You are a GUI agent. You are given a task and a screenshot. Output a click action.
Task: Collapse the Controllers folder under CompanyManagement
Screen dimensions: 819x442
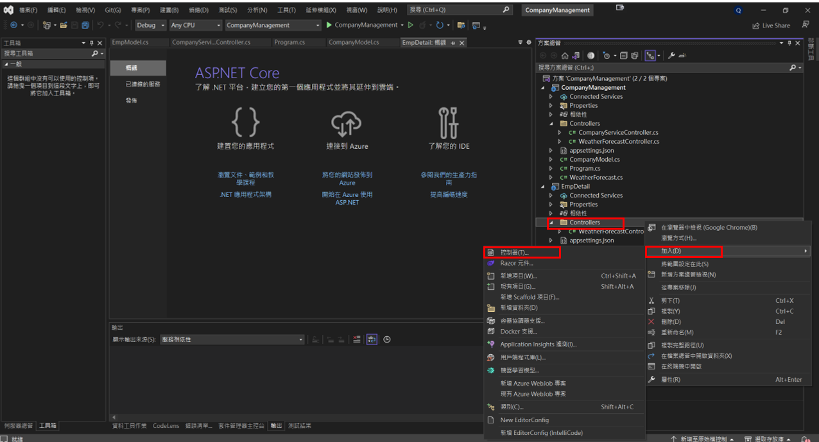(551, 124)
